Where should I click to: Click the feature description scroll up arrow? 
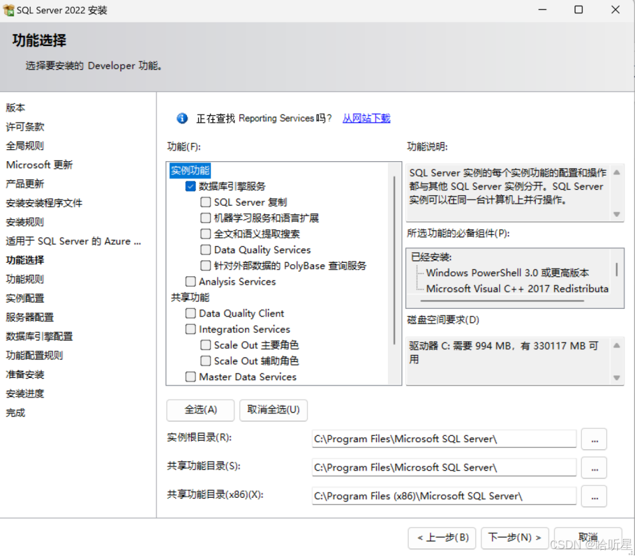(617, 172)
